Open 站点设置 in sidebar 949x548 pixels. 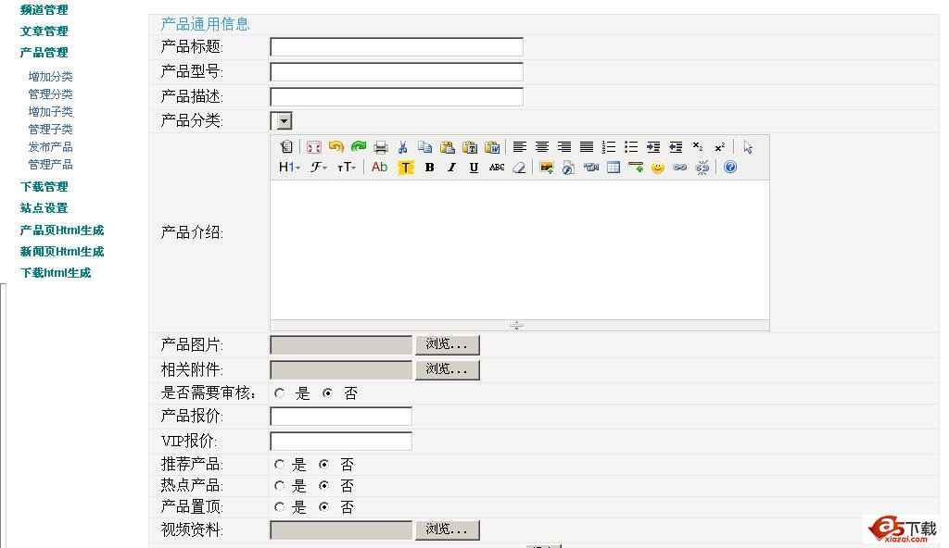point(44,208)
